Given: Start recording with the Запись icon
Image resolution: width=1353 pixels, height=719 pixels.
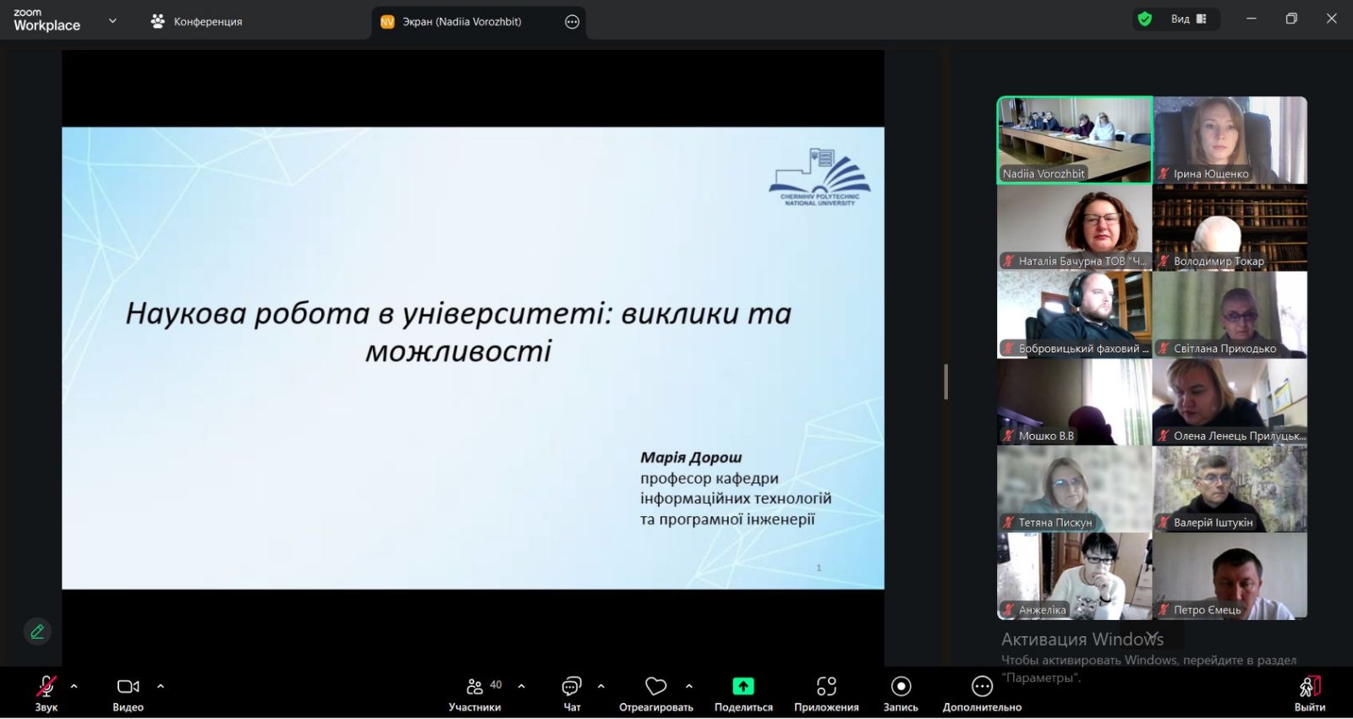Looking at the screenshot, I should (x=901, y=687).
